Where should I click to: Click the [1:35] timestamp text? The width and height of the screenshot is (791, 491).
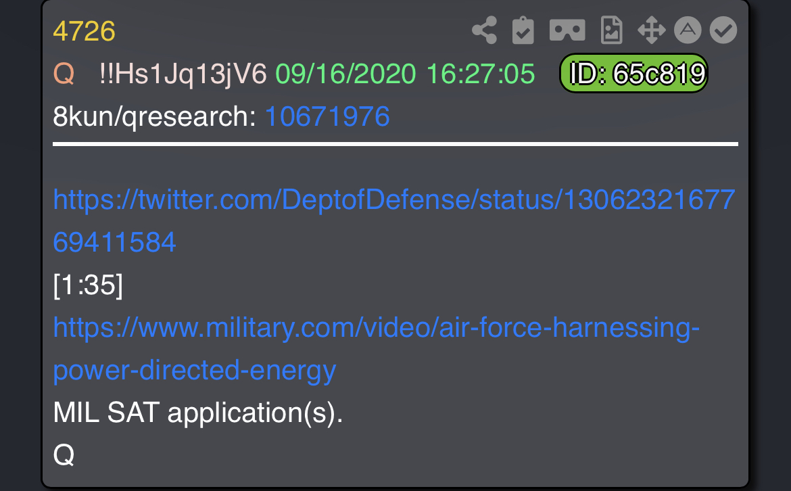pos(88,285)
